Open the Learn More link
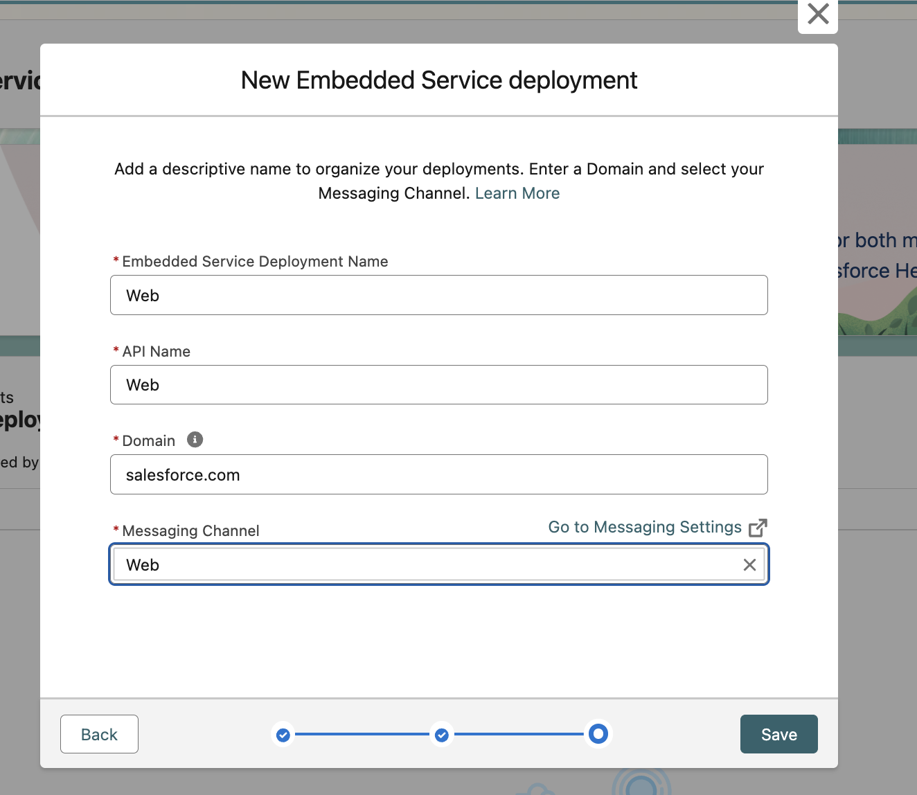 click(x=517, y=193)
